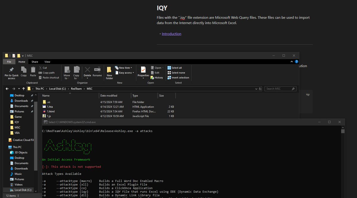Click Select none in ribbon

[x=176, y=73]
